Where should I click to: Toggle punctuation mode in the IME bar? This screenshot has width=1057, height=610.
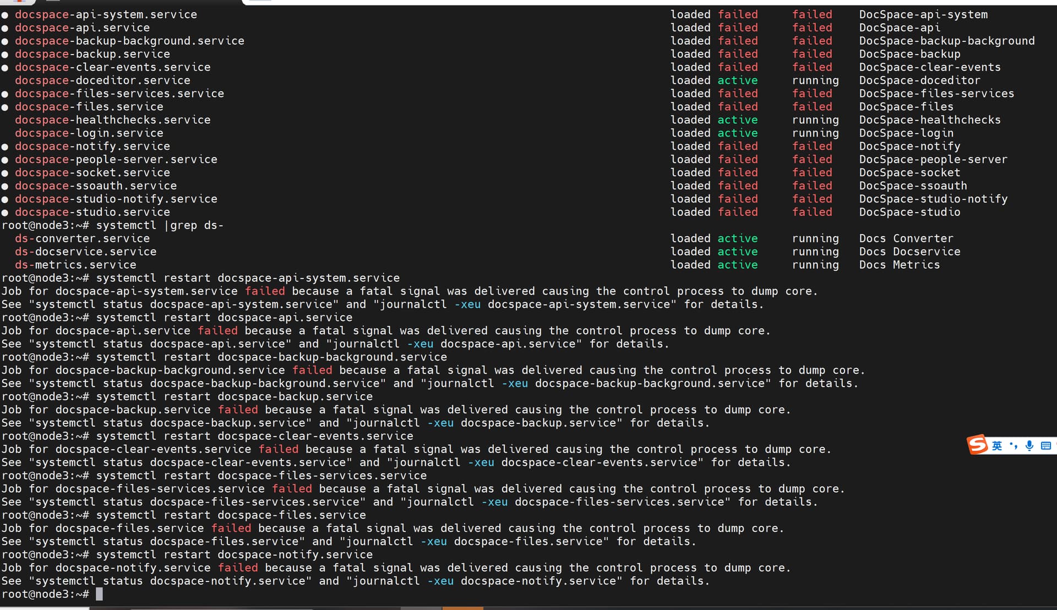[x=1014, y=445]
